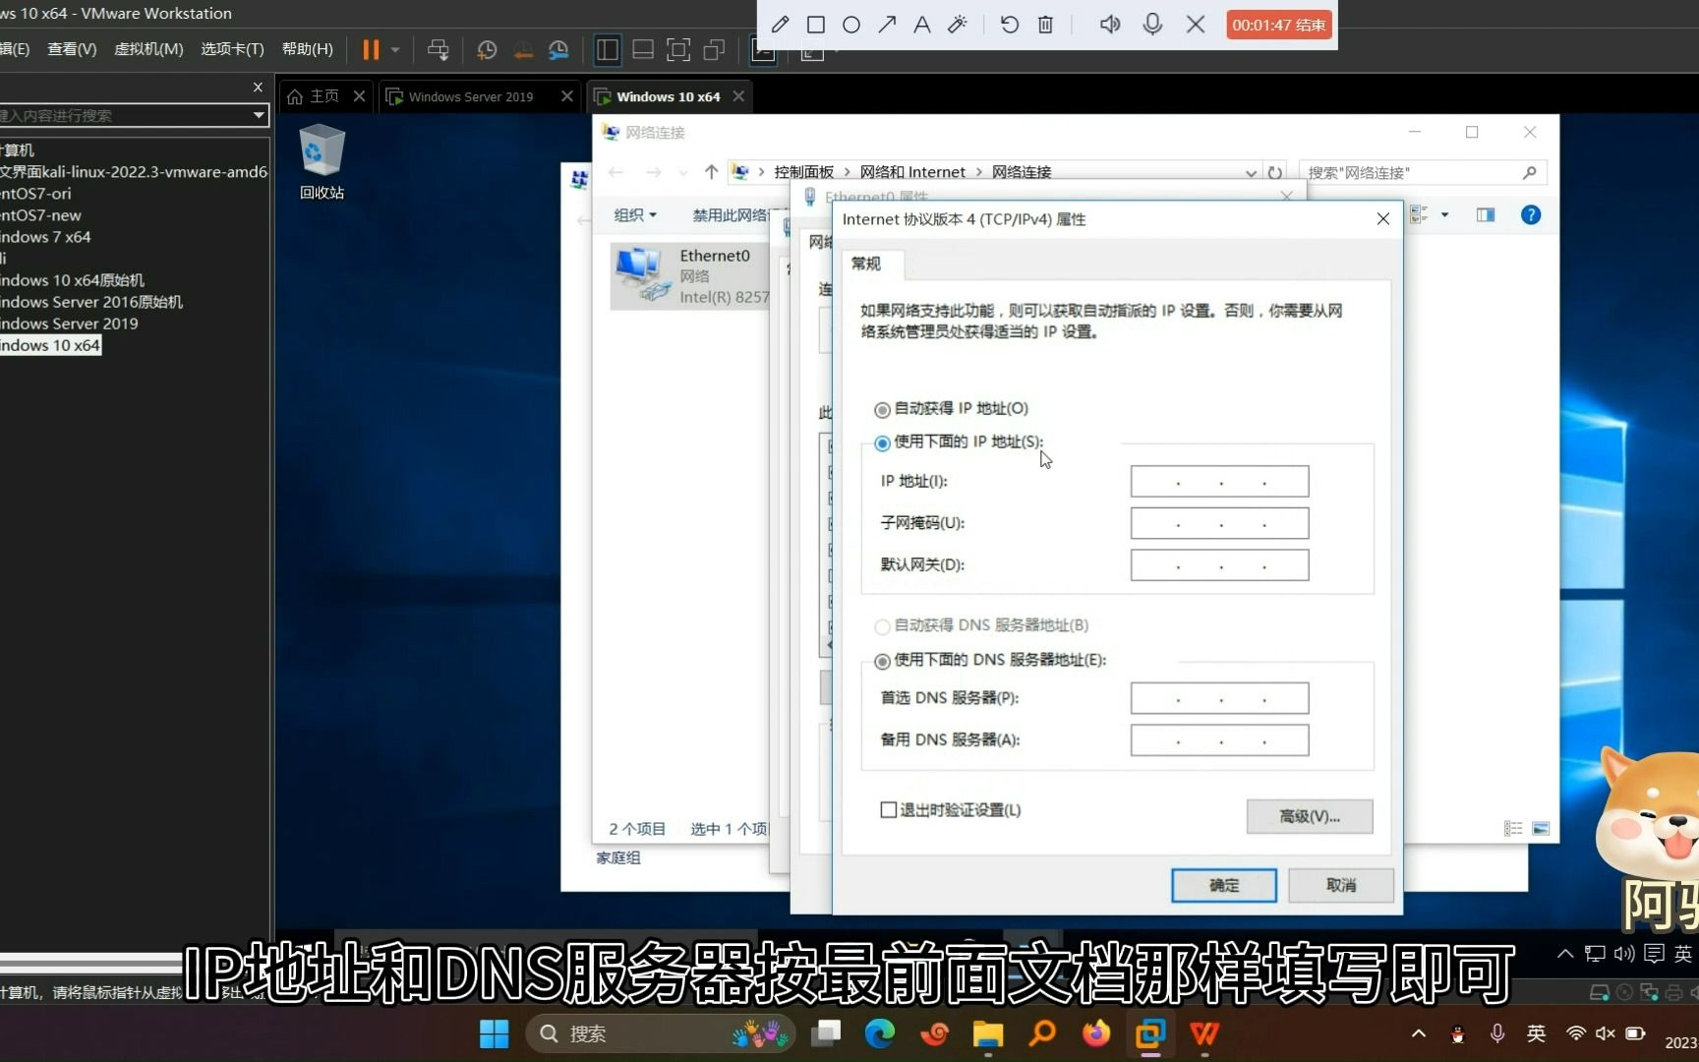
Task: Select the pencil annotation tool
Action: click(x=780, y=25)
